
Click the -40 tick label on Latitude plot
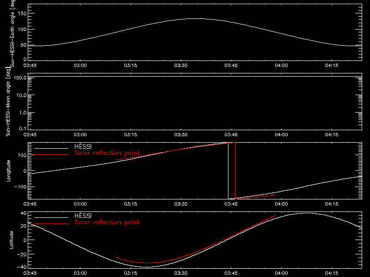click(22, 267)
